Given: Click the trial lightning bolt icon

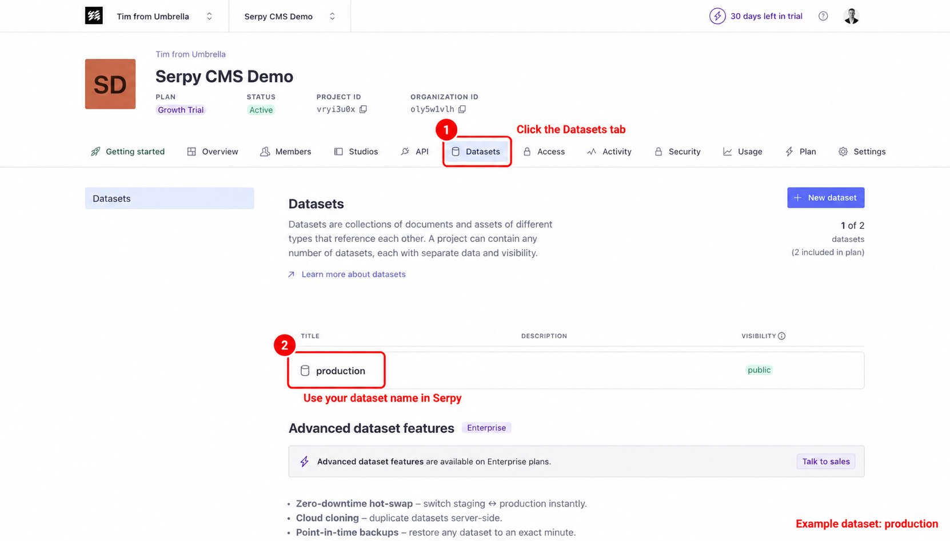Looking at the screenshot, I should 717,16.
